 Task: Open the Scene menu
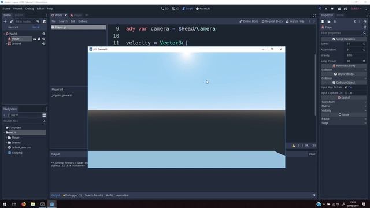click(x=6, y=9)
